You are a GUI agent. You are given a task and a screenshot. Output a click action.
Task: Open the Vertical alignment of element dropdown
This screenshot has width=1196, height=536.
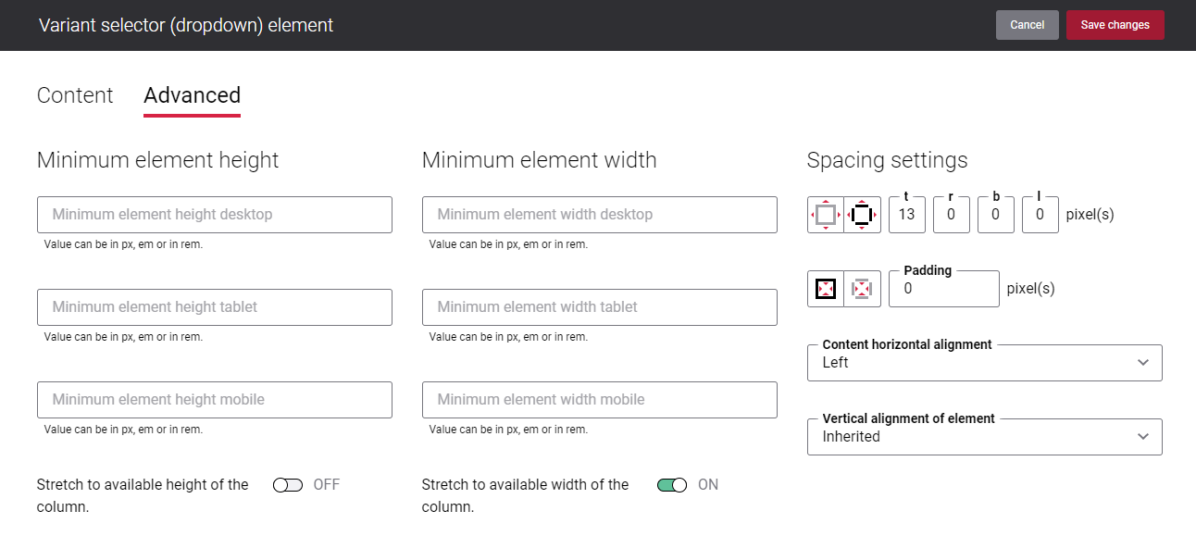point(984,436)
